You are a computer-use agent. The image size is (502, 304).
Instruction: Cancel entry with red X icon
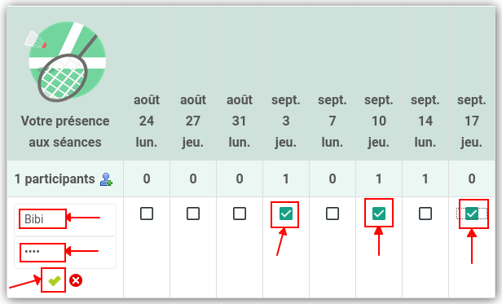pyautogui.click(x=76, y=280)
